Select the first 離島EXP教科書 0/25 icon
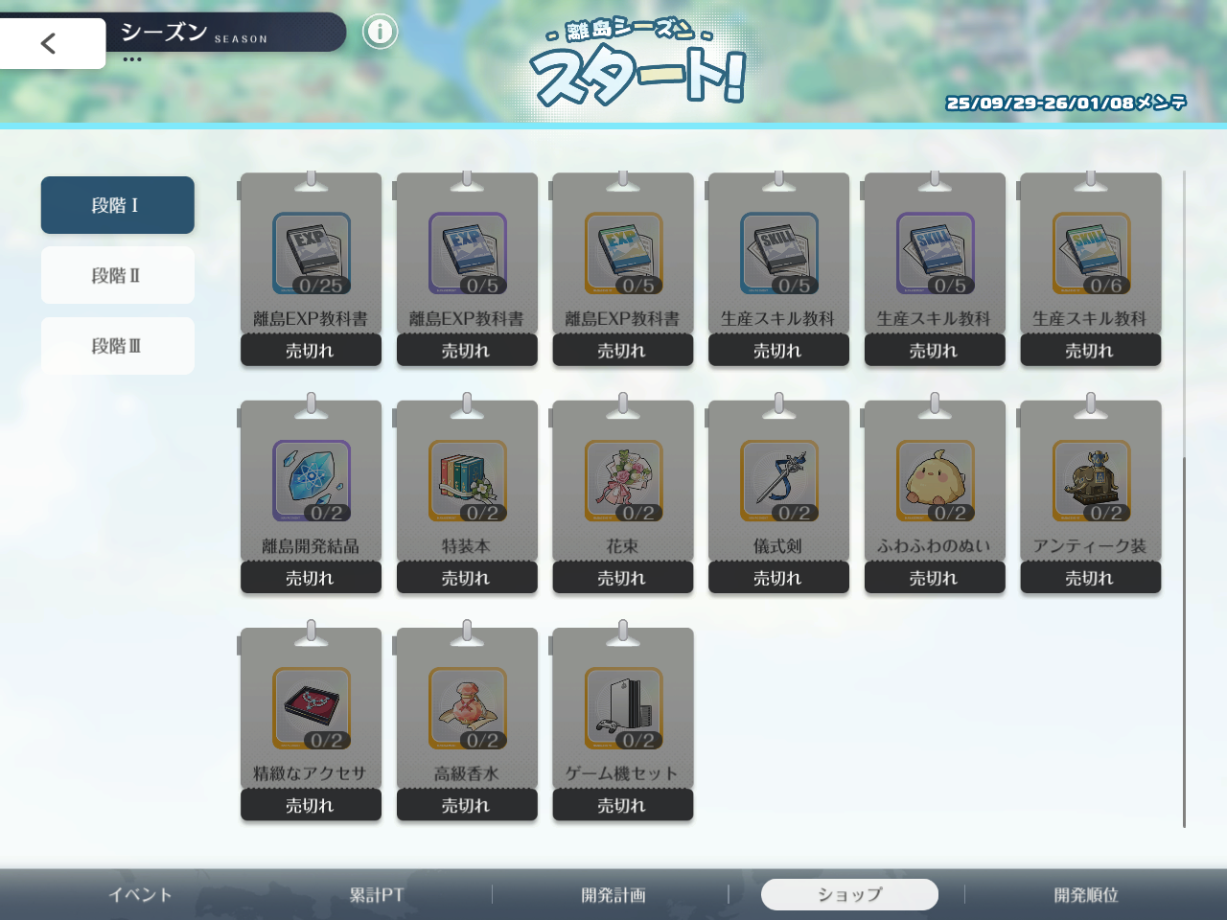This screenshot has width=1227, height=920. click(312, 253)
